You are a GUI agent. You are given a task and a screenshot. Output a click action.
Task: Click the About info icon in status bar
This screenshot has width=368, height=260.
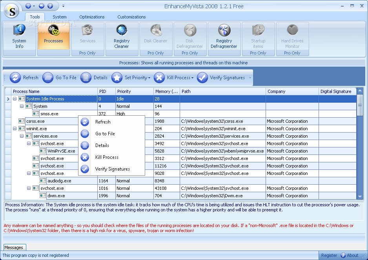(343, 255)
